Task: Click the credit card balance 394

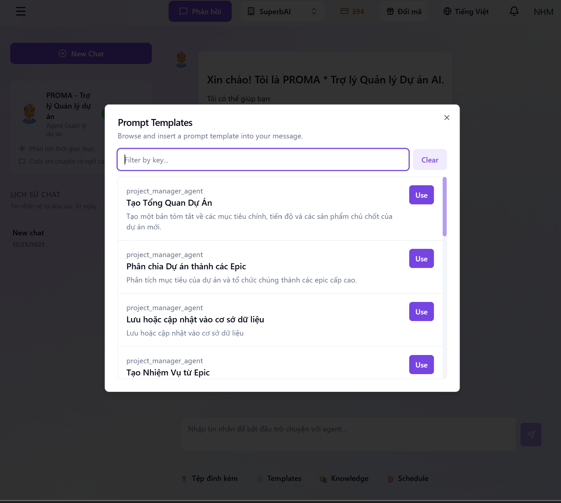Action: click(x=352, y=12)
